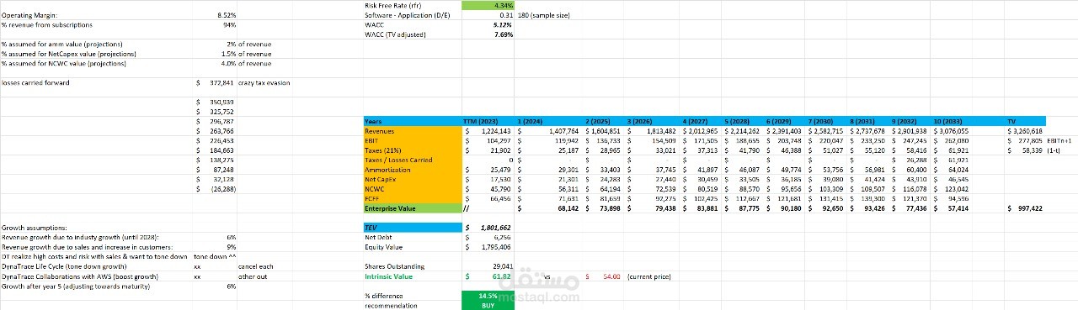Select '% assumed for NCWC value (projections)' cell

point(64,63)
